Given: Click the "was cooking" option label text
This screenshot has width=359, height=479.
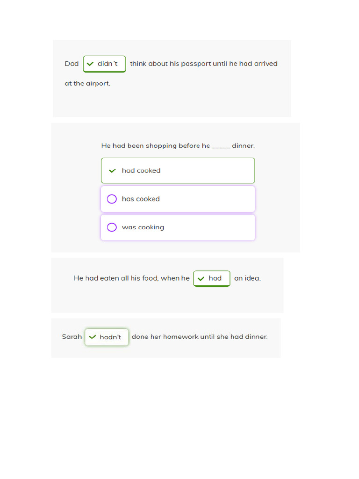Looking at the screenshot, I should point(143,227).
